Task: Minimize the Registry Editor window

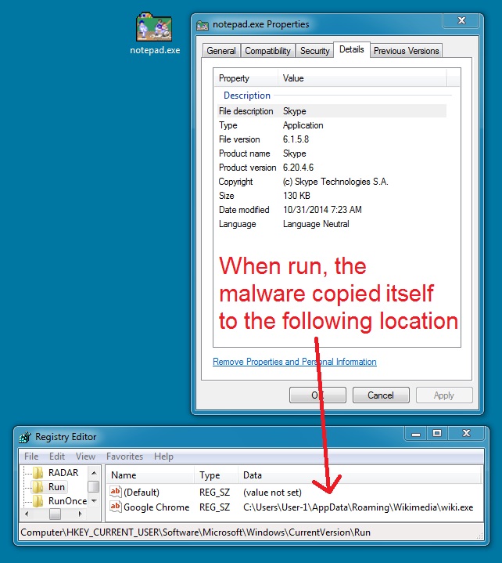Action: pyautogui.click(x=416, y=433)
